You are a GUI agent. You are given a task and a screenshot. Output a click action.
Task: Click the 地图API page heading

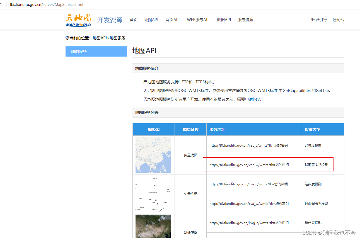coord(144,50)
